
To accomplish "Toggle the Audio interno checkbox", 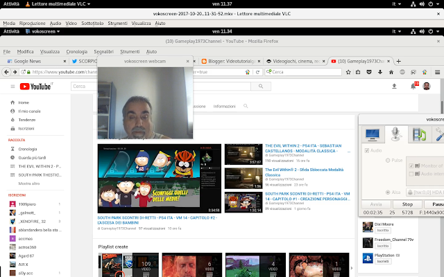I will coord(411,174).
